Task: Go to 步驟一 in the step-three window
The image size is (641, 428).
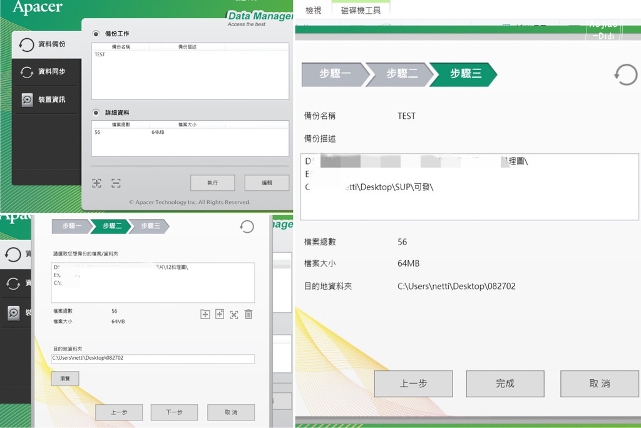Action: [335, 74]
